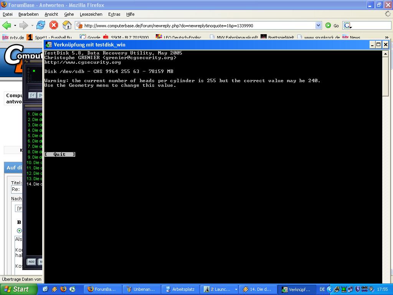This screenshot has width=393, height=295.
Task: Open the Ansicht menu
Action: point(51,14)
